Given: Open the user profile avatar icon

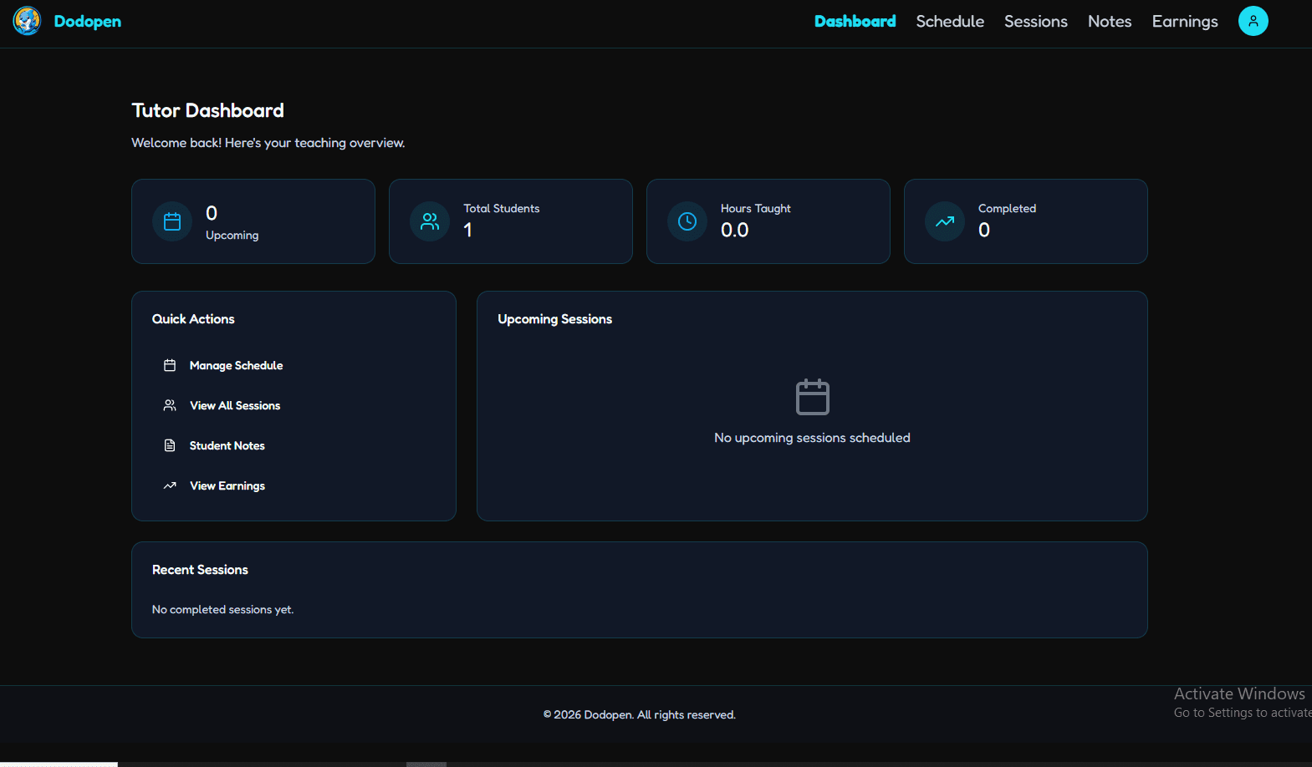Looking at the screenshot, I should click(1253, 21).
